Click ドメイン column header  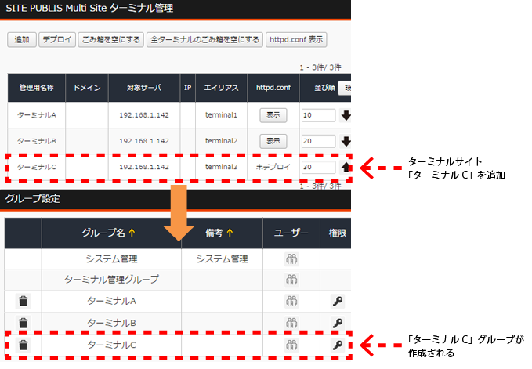(x=87, y=88)
